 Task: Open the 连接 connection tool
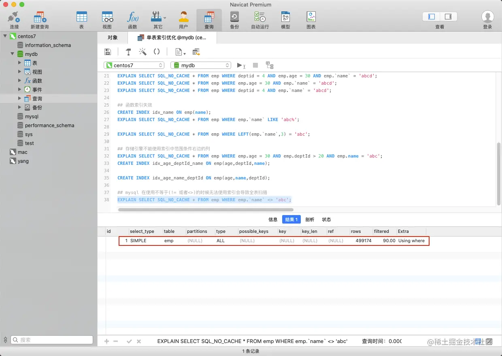pos(14,20)
